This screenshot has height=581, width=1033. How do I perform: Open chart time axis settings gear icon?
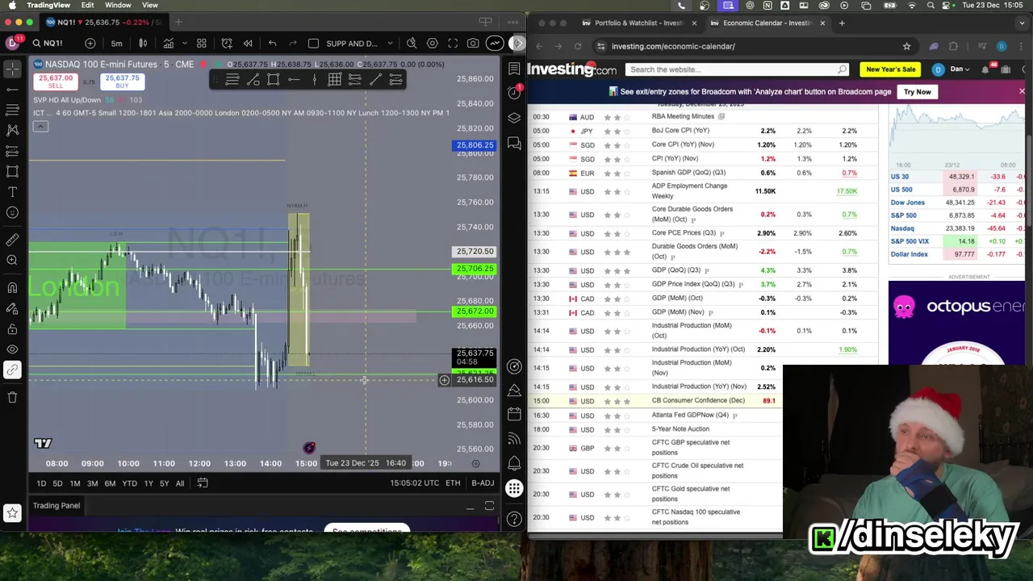pyautogui.click(x=475, y=464)
